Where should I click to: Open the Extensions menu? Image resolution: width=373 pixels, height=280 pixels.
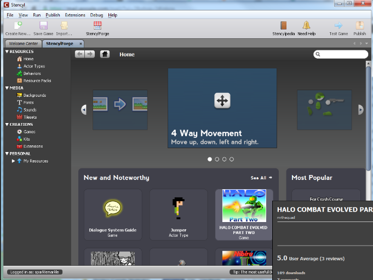pyautogui.click(x=75, y=15)
